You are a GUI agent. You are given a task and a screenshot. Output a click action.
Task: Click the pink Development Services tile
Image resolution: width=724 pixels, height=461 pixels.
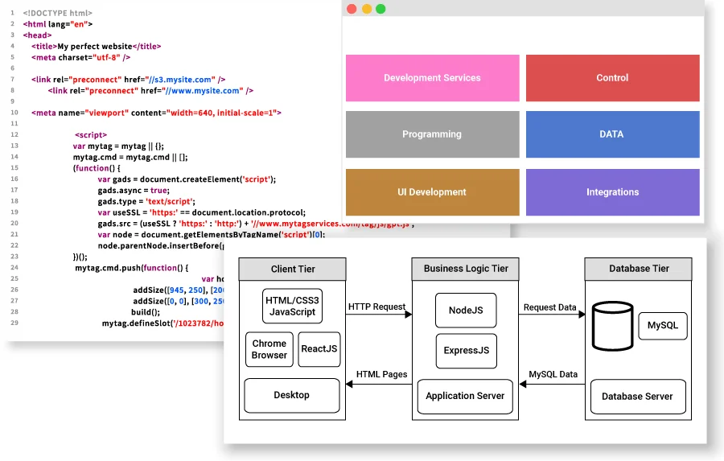(432, 78)
